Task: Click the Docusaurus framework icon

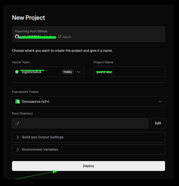Action: point(17,102)
